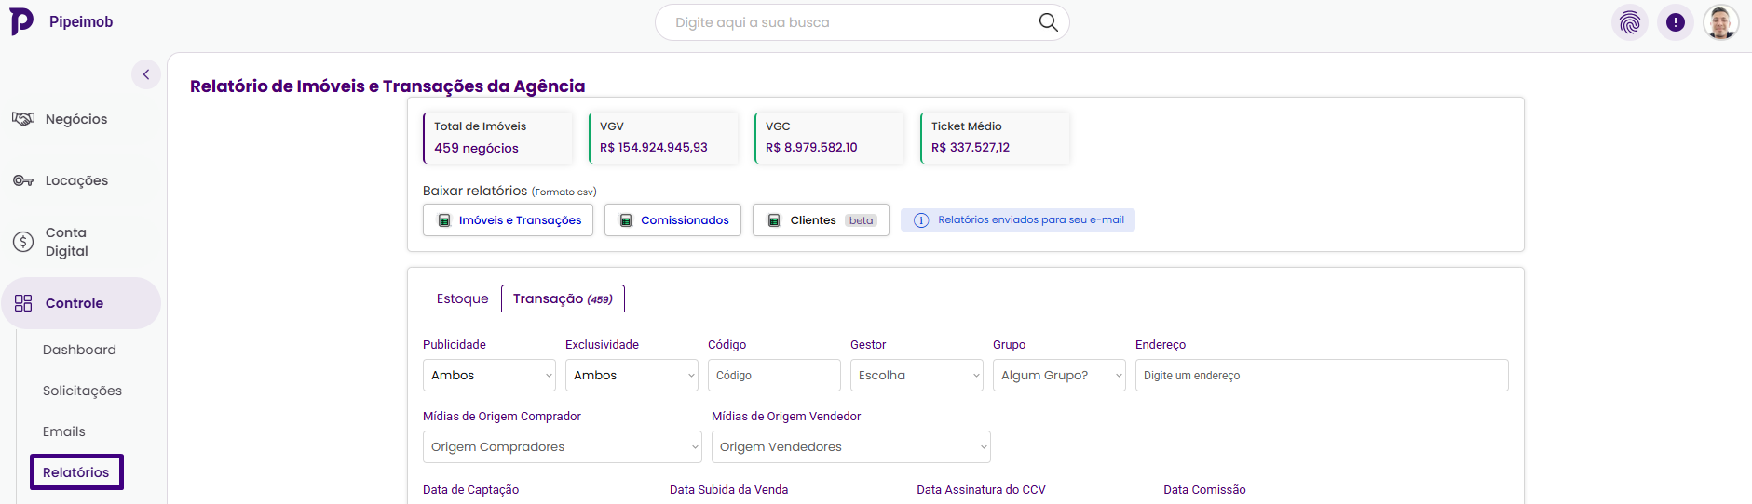This screenshot has height=504, width=1752.
Task: Click the Controle grid icon
Action: [23, 303]
